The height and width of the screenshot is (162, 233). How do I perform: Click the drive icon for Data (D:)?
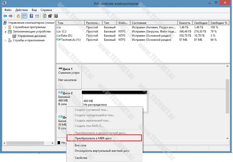(59, 36)
